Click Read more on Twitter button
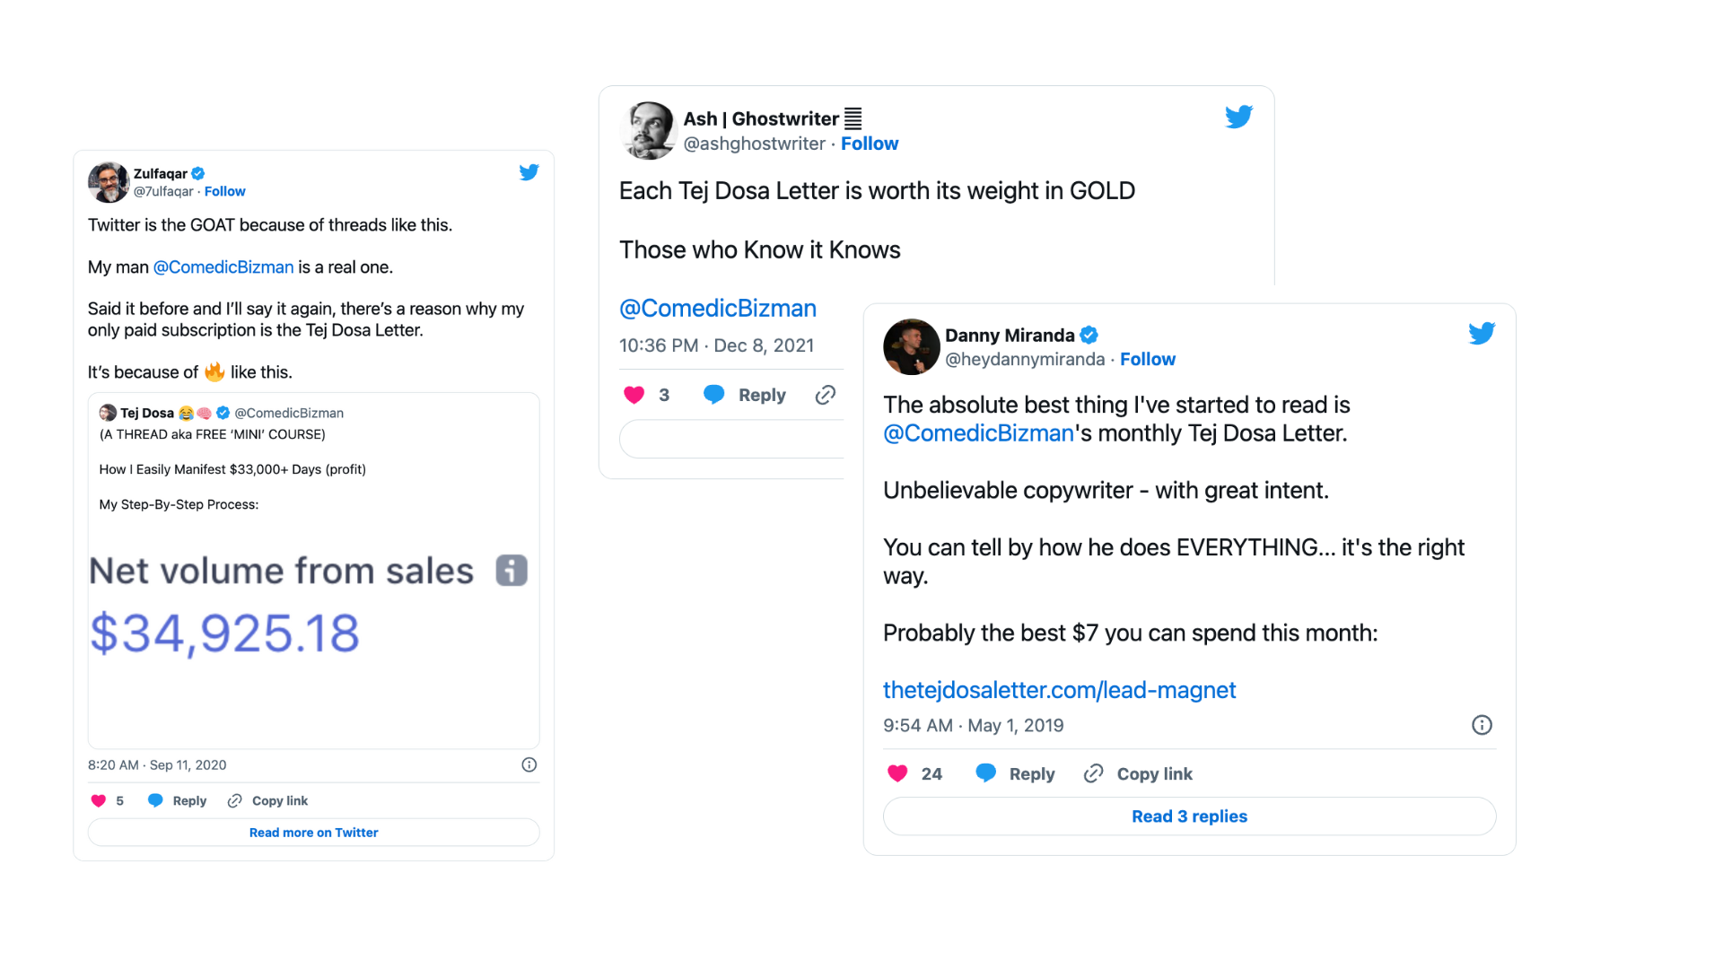1723x969 pixels. pyautogui.click(x=313, y=833)
